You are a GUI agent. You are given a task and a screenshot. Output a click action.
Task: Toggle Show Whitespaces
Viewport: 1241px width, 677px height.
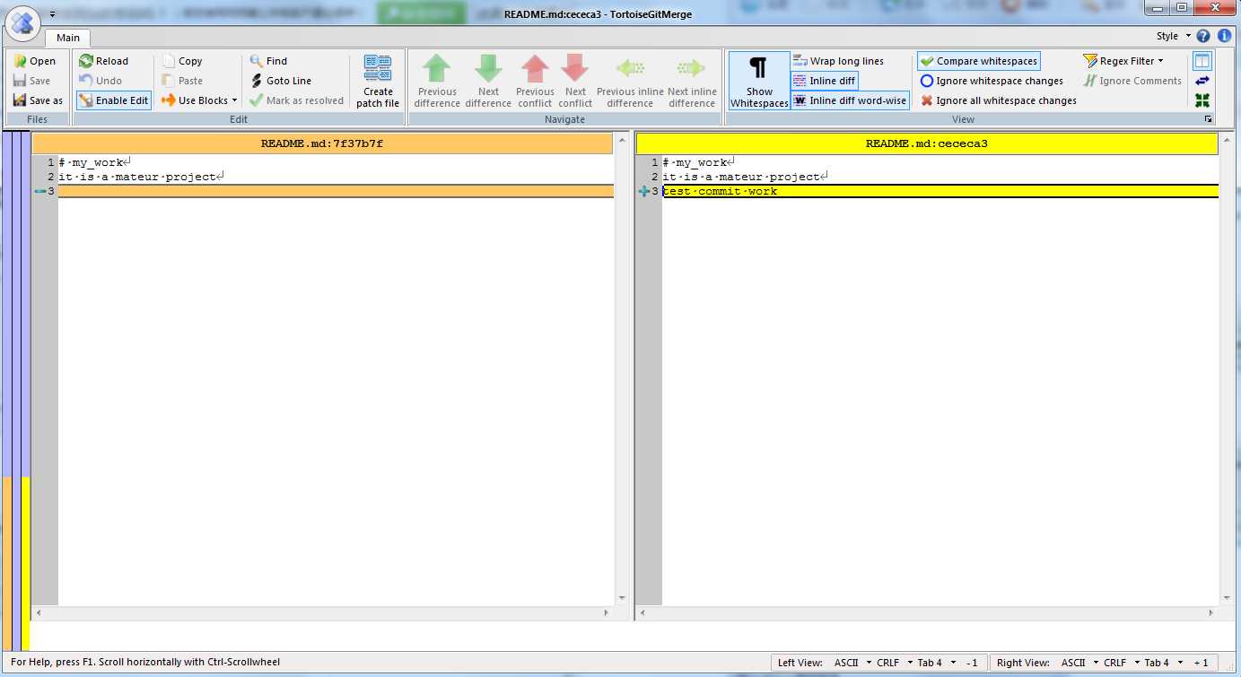point(759,81)
